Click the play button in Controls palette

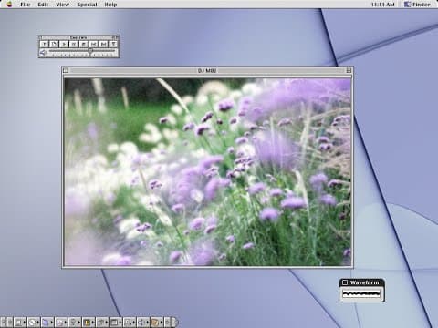[64, 45]
